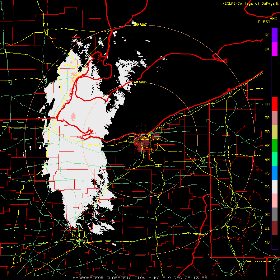Click the [CLAS] unit label
The height and width of the screenshot is (280, 280).
[263, 21]
